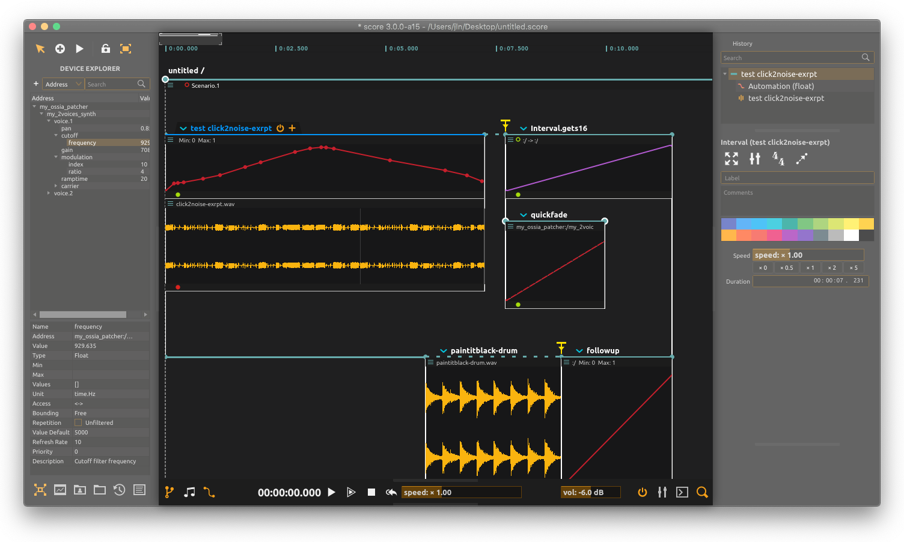
Task: Select the frequency parameter row
Action: click(90, 142)
